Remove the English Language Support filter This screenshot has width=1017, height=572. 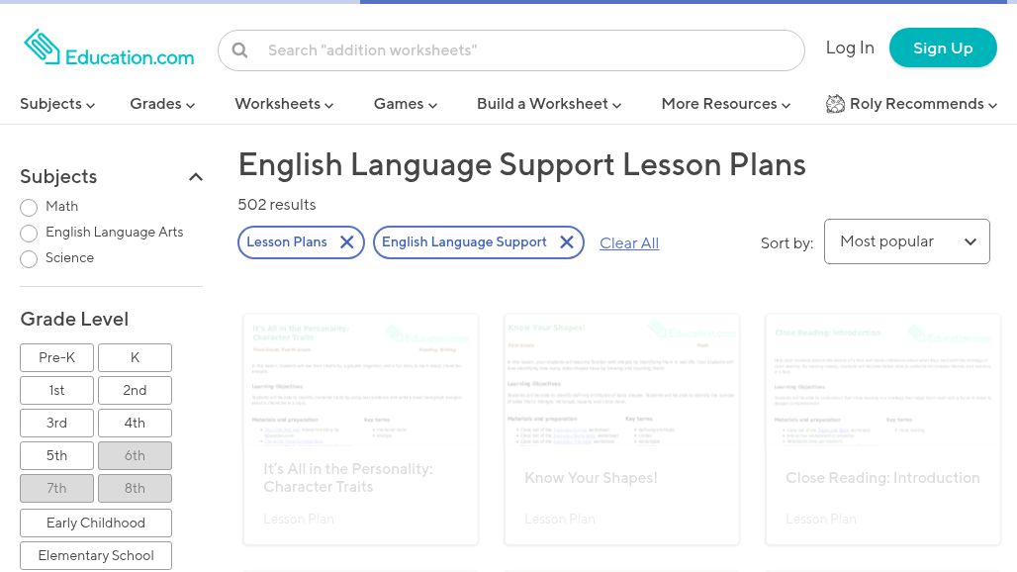click(566, 242)
